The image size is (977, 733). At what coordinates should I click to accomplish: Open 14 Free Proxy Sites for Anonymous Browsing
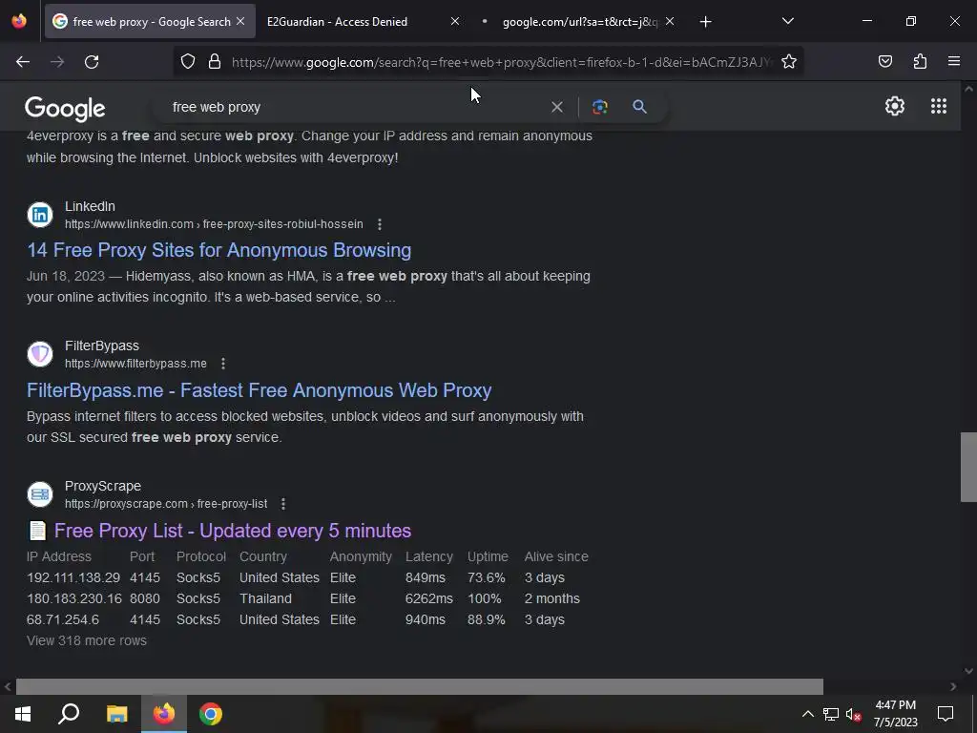pos(218,250)
